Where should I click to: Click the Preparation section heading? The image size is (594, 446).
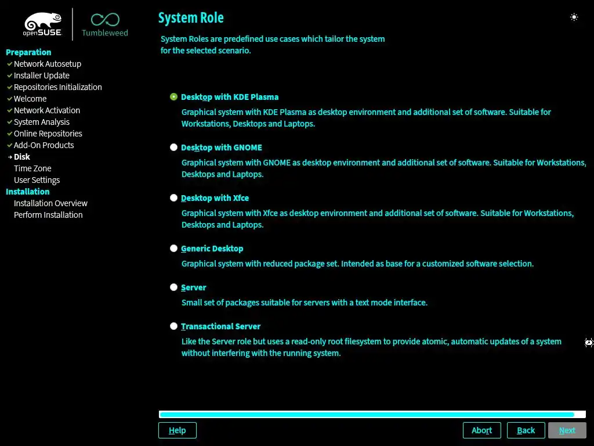click(x=28, y=52)
